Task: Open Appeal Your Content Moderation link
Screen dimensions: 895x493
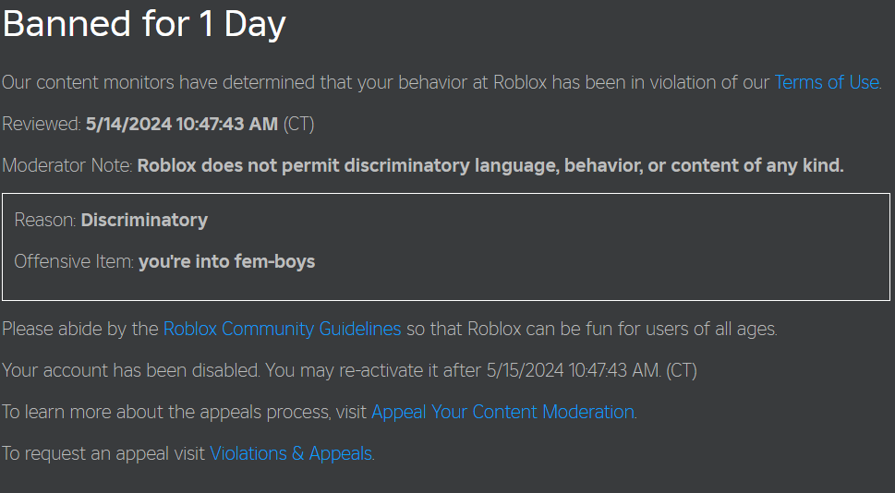Action: pyautogui.click(x=502, y=412)
